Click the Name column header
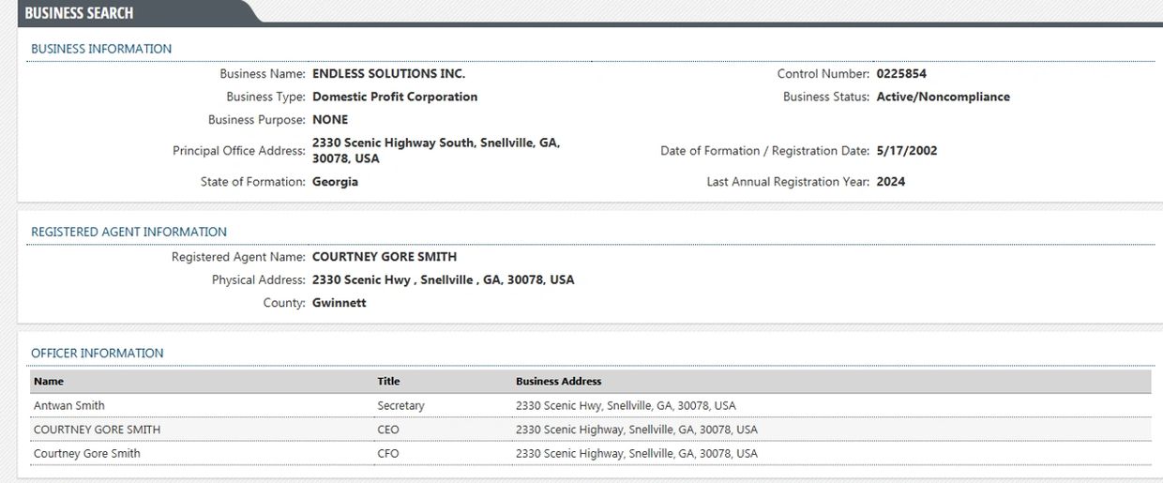 pos(49,382)
